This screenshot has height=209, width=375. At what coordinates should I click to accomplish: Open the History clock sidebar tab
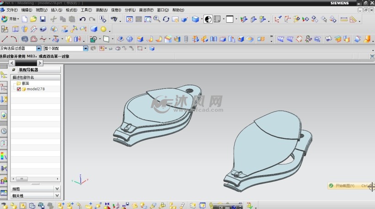click(4, 131)
